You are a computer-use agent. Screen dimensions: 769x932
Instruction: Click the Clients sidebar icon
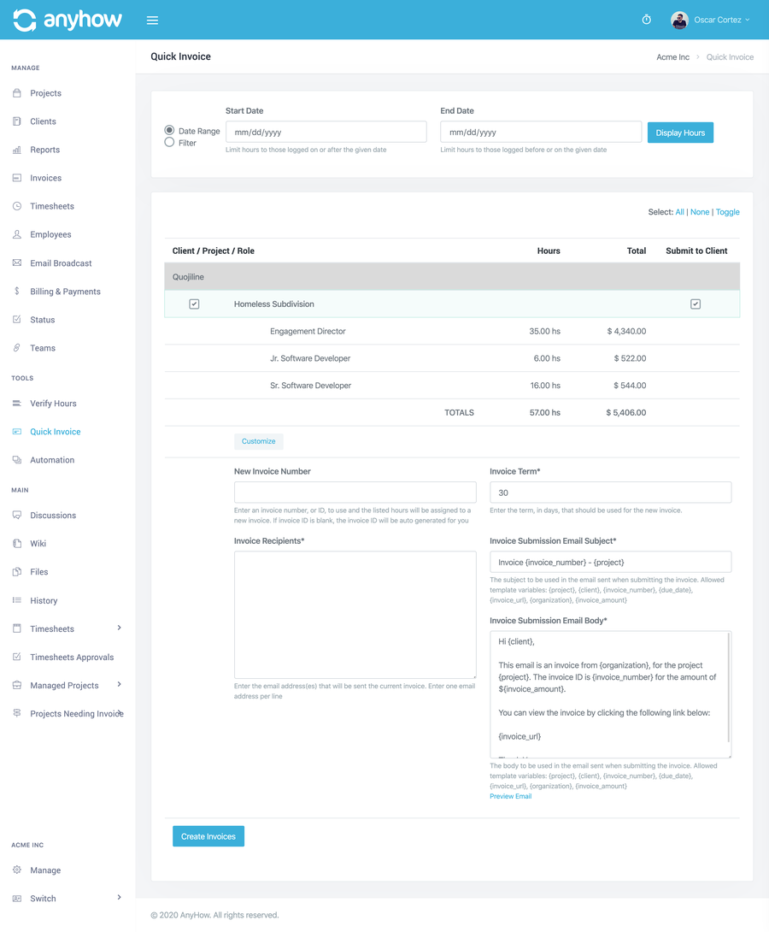click(x=16, y=121)
